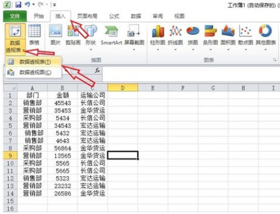Select row 14 header
This screenshot has width=280, height=214.
[x=11, y=193]
